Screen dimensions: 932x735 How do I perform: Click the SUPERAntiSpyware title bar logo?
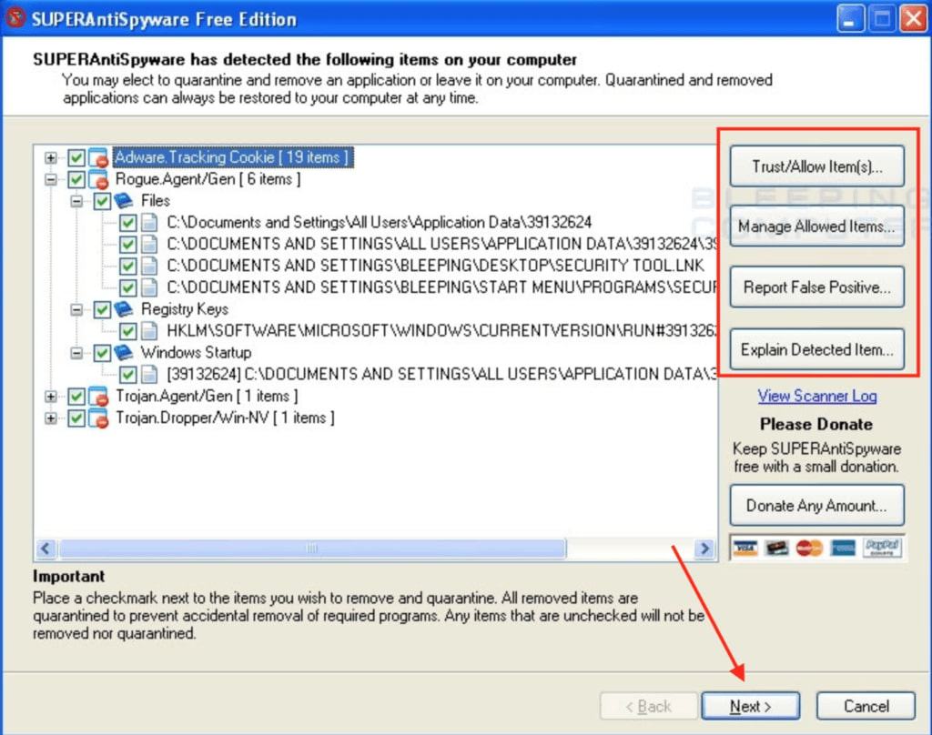(x=15, y=18)
